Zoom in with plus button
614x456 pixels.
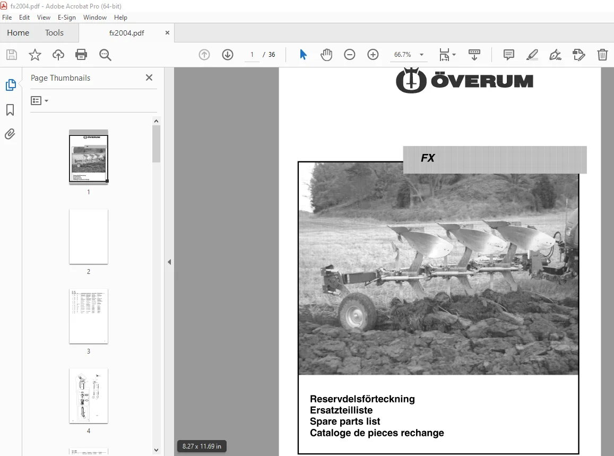coord(373,55)
